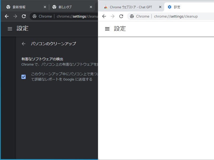
Task: Reload the left dark-mode settings page
Action: click(x=24, y=16)
